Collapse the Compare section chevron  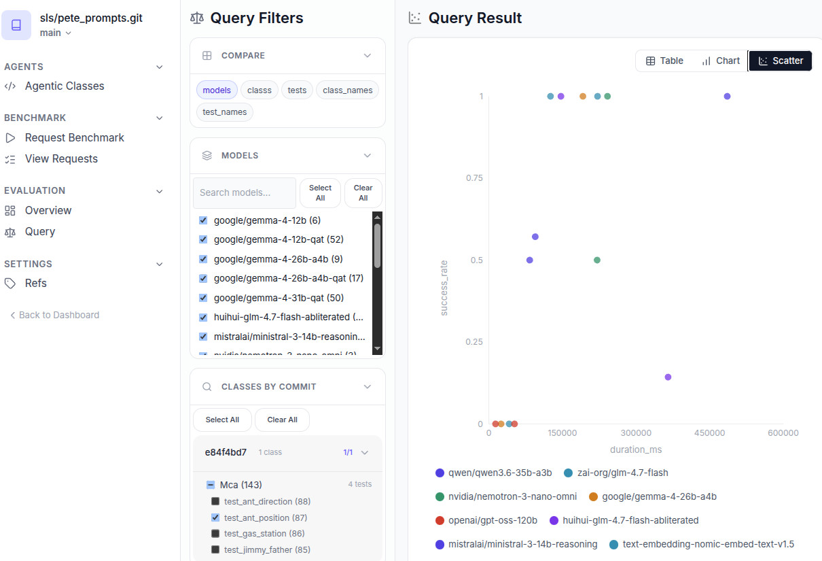368,56
